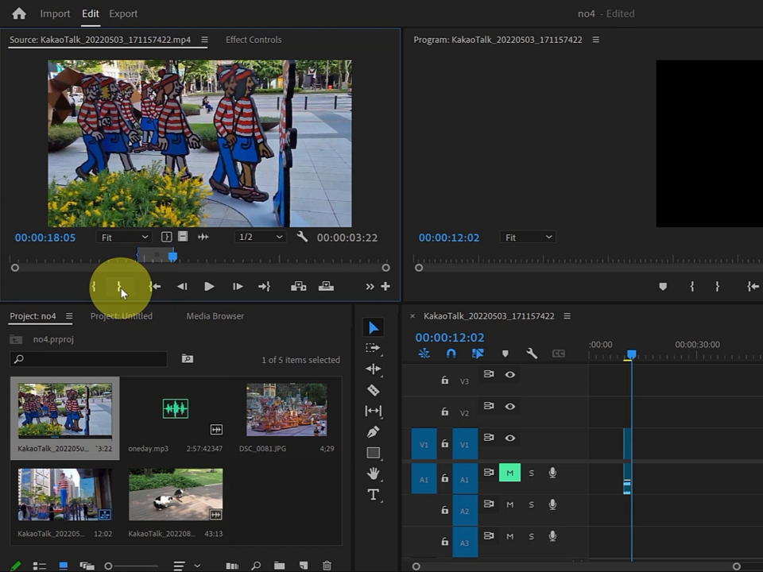The image size is (763, 572).
Task: Toggle Snap in timeline
Action: pyautogui.click(x=451, y=354)
